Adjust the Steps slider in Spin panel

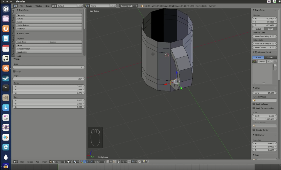tap(48, 67)
